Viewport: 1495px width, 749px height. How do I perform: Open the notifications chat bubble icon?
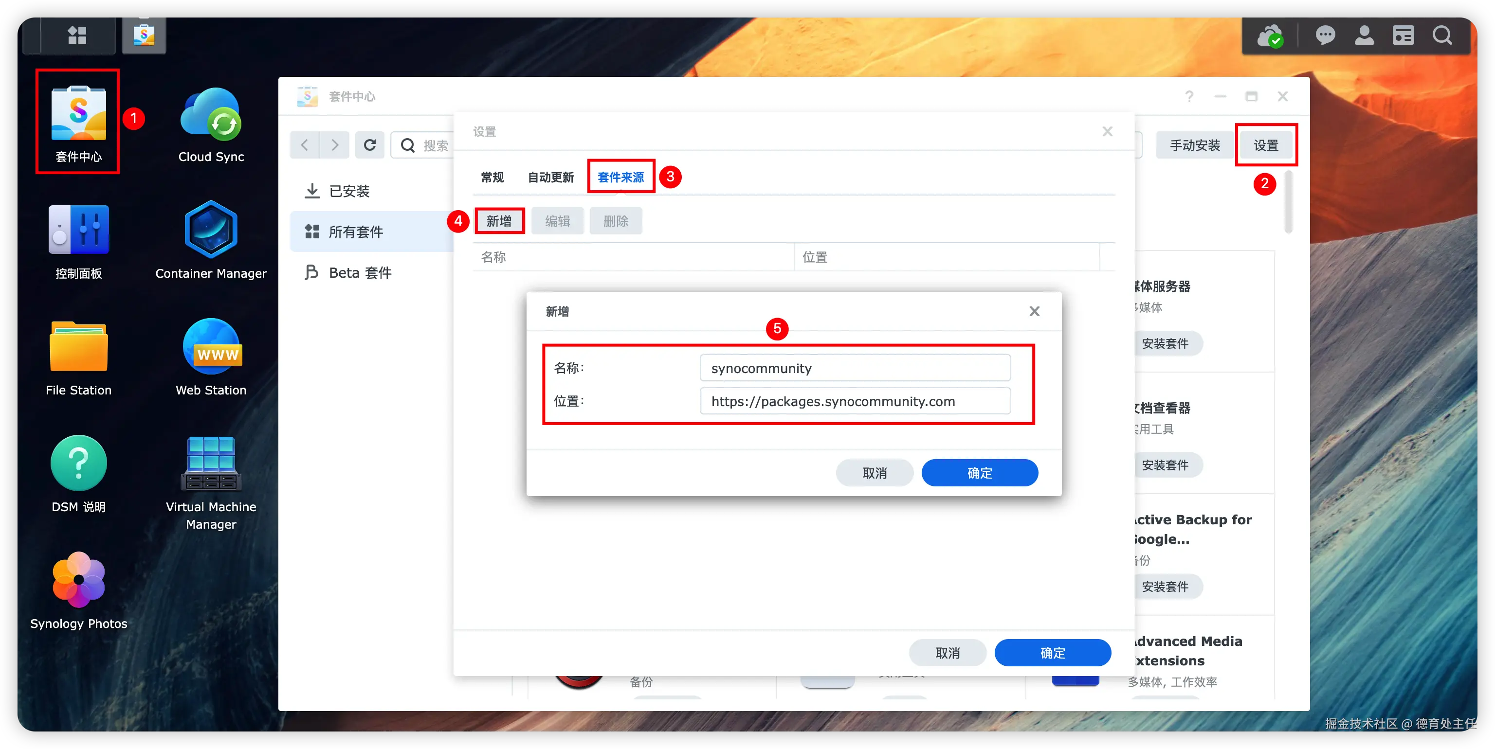click(x=1325, y=36)
